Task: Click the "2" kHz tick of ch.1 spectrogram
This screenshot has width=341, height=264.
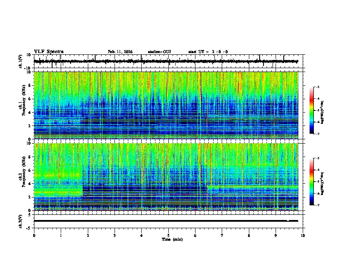Action: (x=30, y=126)
